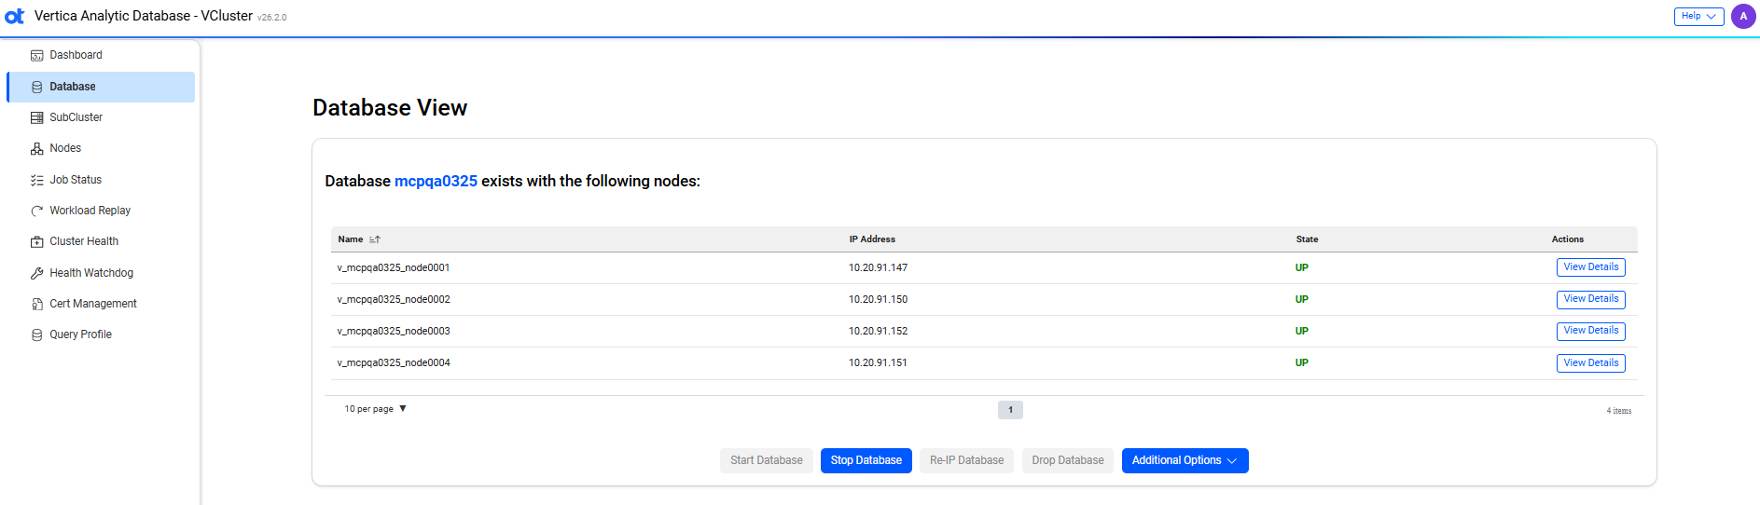Click the Name column header
This screenshot has height=505, width=1760.
tap(351, 239)
